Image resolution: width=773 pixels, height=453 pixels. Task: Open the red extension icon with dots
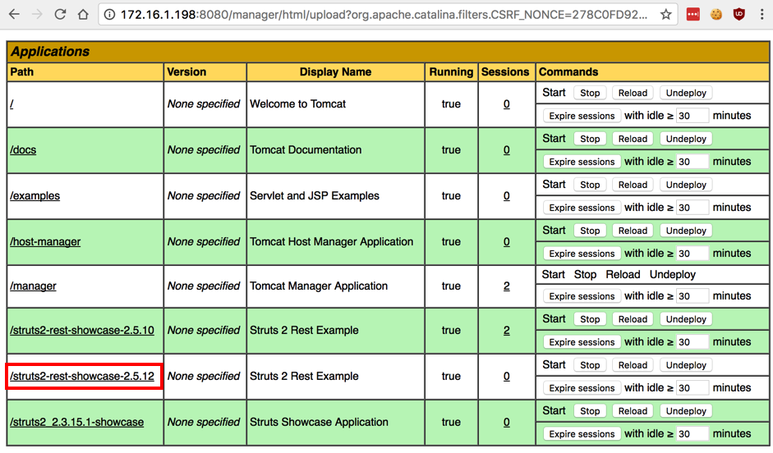tap(693, 15)
